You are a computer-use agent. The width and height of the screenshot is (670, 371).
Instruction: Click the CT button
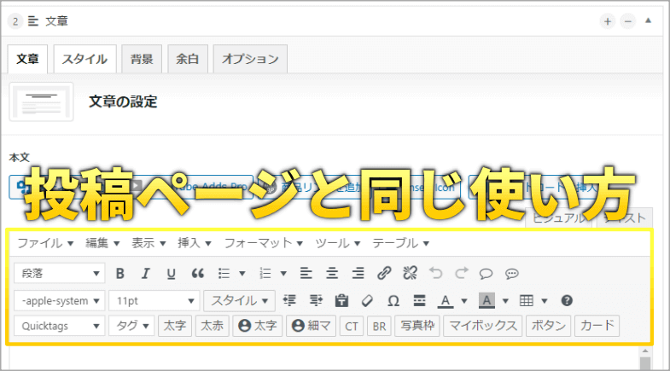[352, 327]
